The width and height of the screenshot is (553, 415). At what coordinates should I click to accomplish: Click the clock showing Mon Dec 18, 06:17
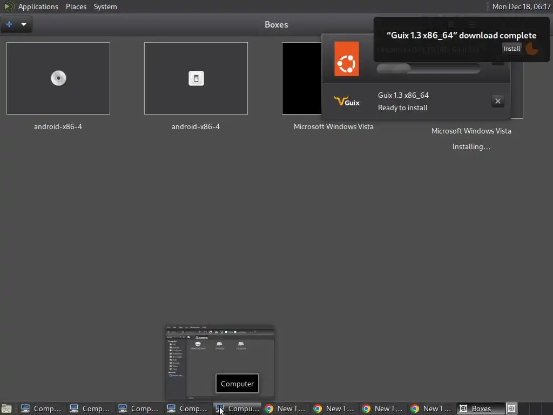coord(521,6)
